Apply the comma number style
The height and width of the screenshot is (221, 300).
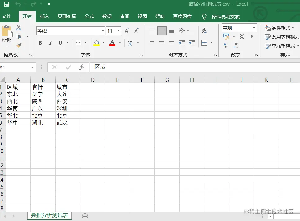pos(252,37)
